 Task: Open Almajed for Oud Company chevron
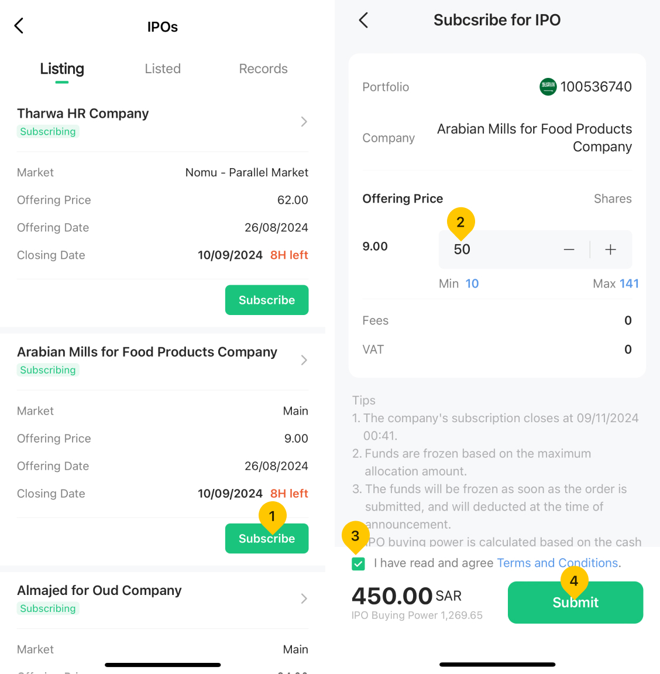[x=304, y=598]
